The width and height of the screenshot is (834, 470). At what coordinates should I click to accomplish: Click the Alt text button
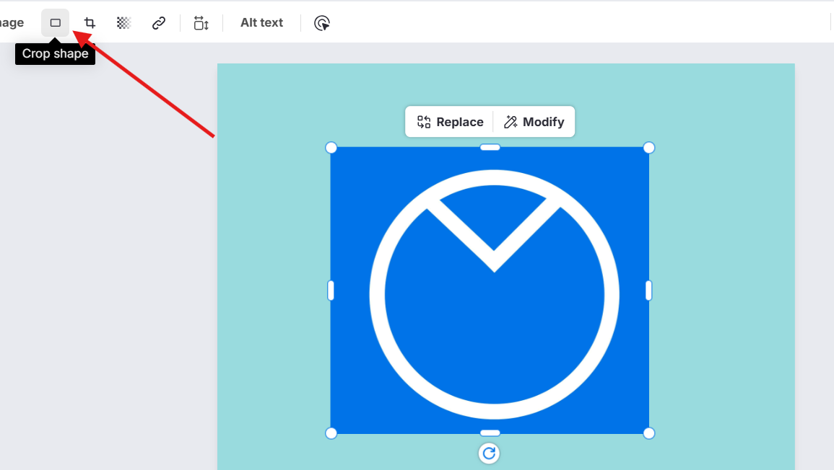pos(261,23)
